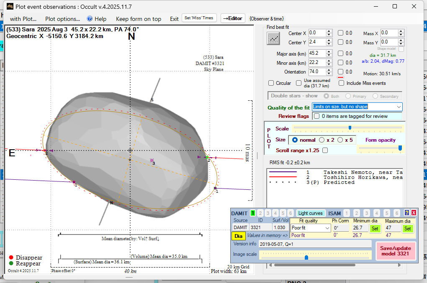Select DAMIT model number 1
Image resolution: width=427 pixels, height=283 pixels.
253,213
